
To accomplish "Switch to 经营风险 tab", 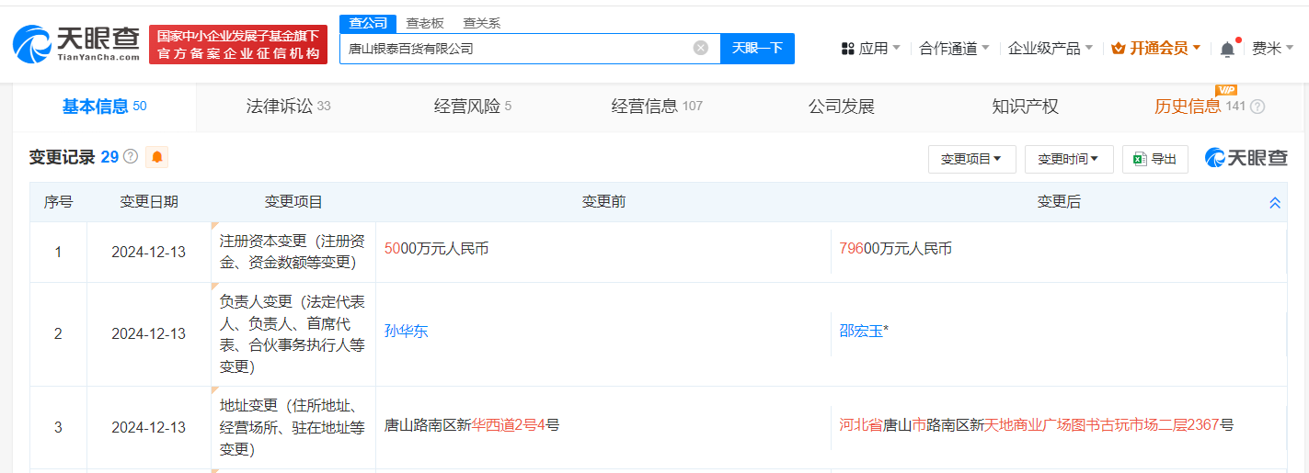I will tap(472, 107).
